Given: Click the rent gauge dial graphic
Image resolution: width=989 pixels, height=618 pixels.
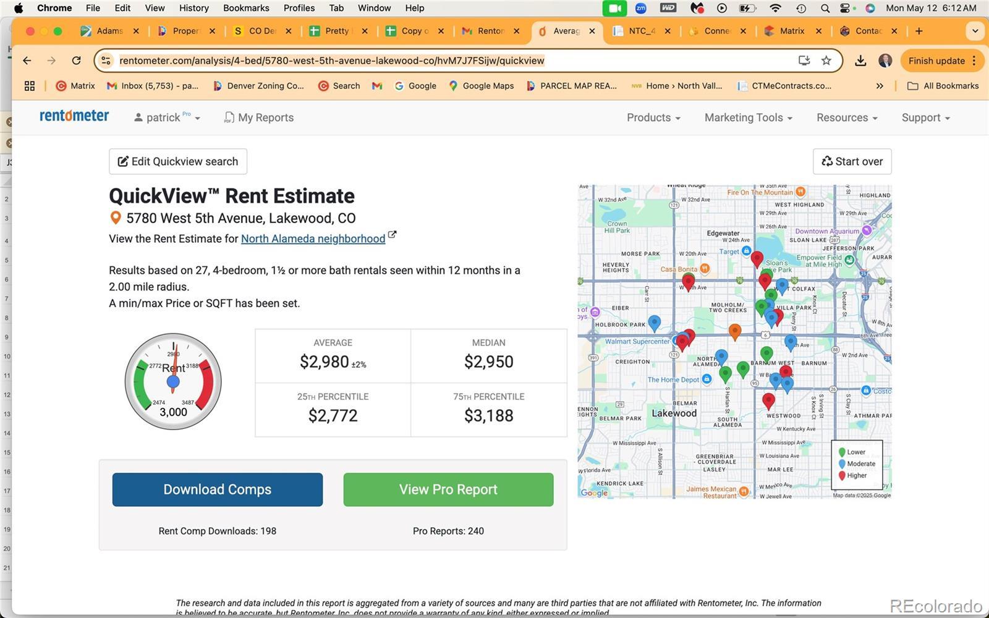Looking at the screenshot, I should click(173, 381).
